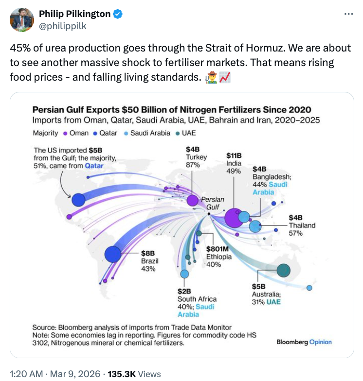Click the Australia teal bubble
The width and height of the screenshot is (363, 381).
284,270
